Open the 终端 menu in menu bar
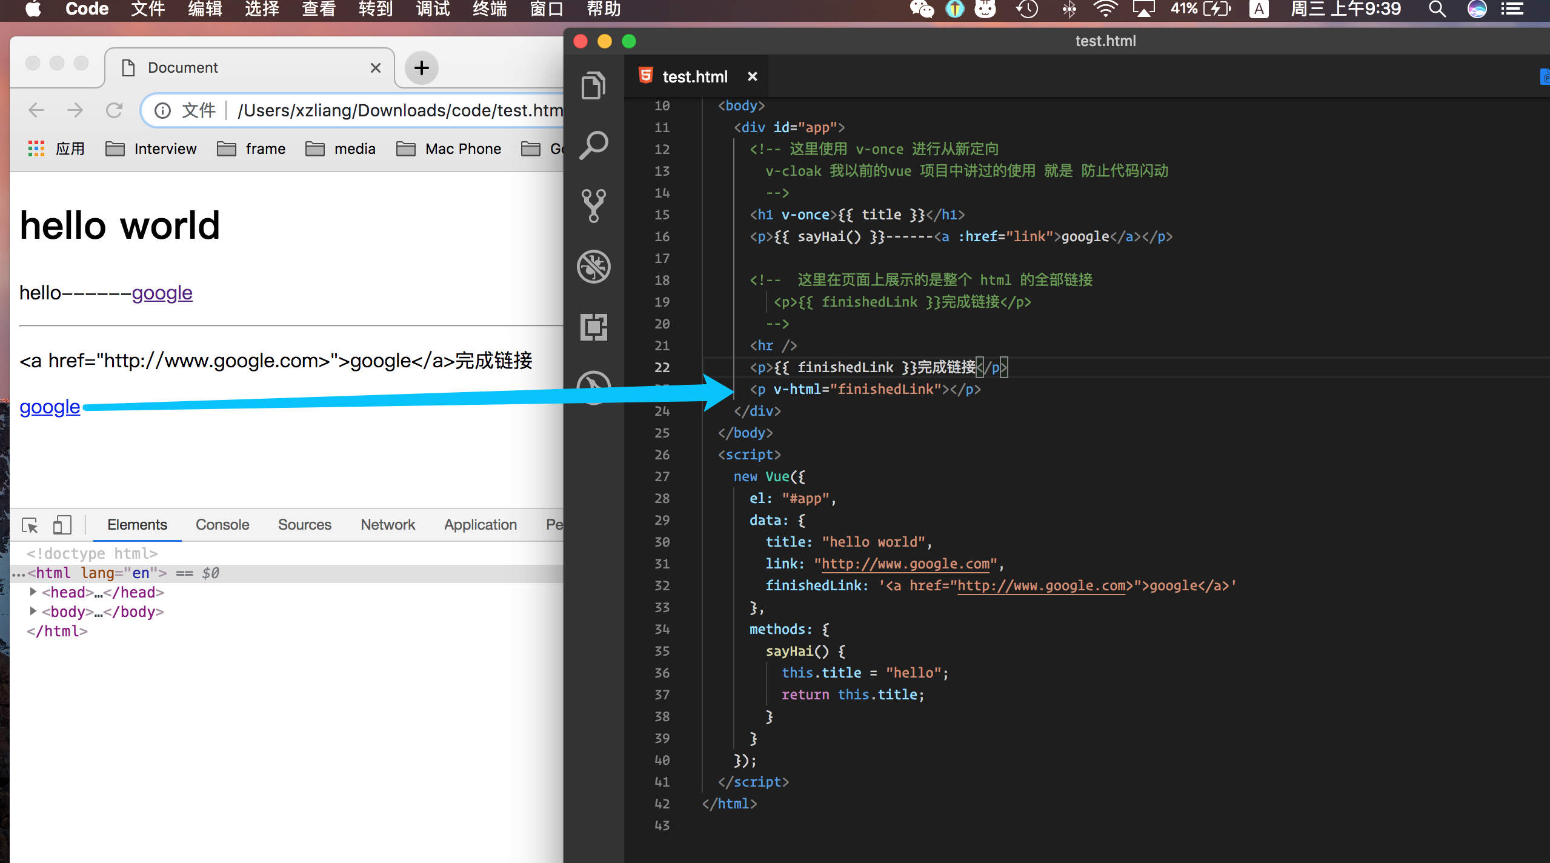Viewport: 1550px width, 863px height. [490, 9]
